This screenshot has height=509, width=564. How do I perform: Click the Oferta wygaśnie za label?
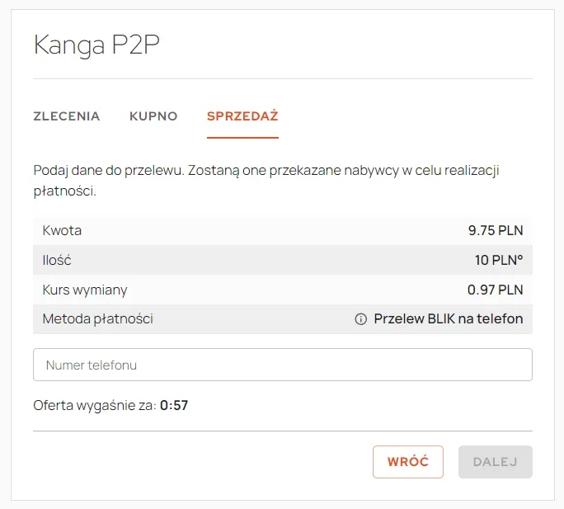95,406
